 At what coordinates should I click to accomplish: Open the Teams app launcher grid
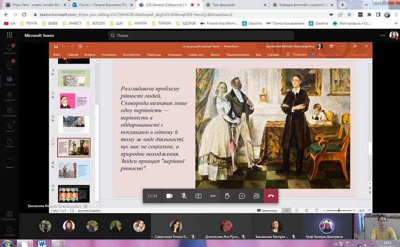pyautogui.click(x=9, y=35)
